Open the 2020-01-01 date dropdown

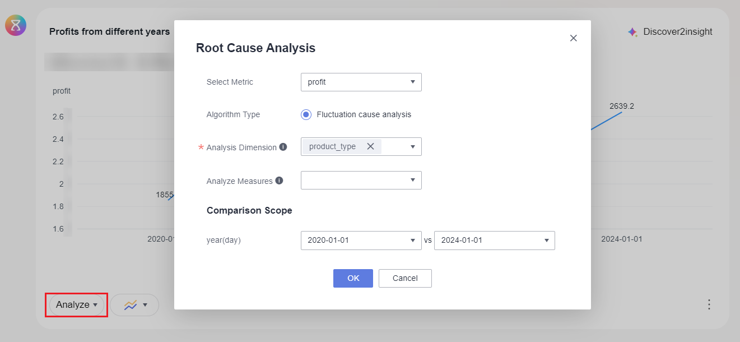361,240
